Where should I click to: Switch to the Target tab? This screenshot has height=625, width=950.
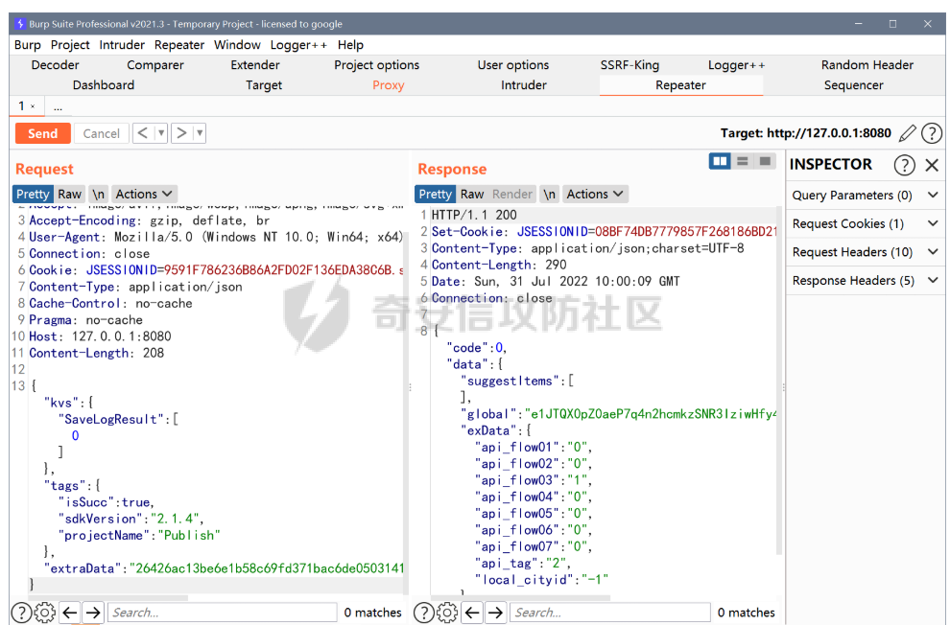pos(264,85)
